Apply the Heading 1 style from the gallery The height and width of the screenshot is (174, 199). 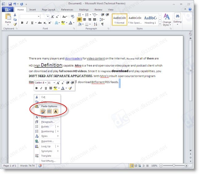click(x=151, y=19)
